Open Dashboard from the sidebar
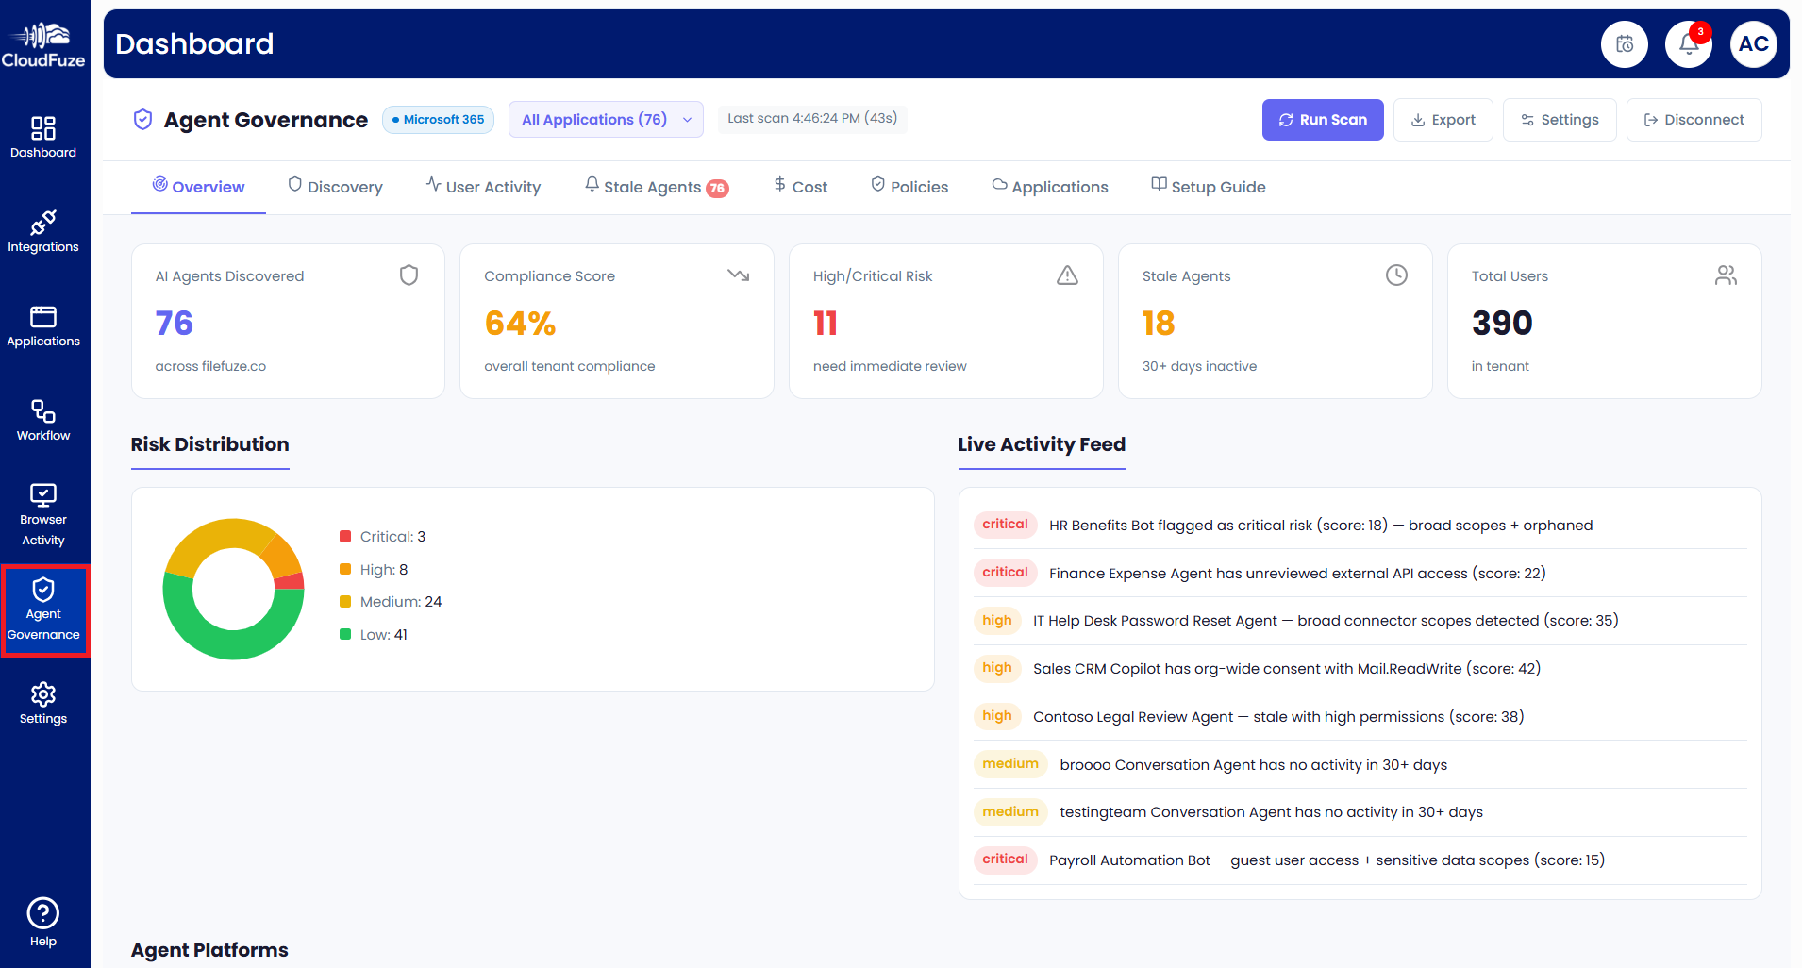The image size is (1802, 968). pos(43,138)
